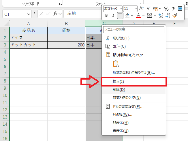
Task: Confirm formula entry checkmark icon
Action: point(48,14)
